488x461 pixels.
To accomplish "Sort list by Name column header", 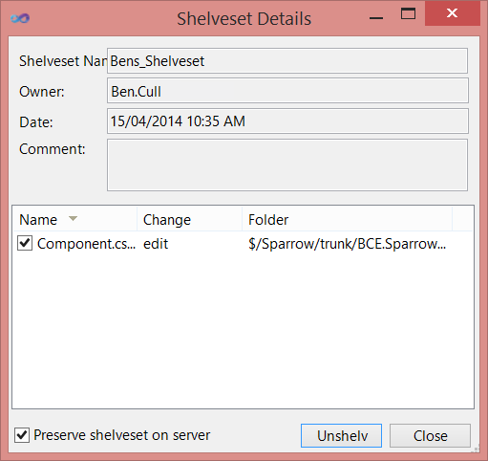I will (75, 219).
